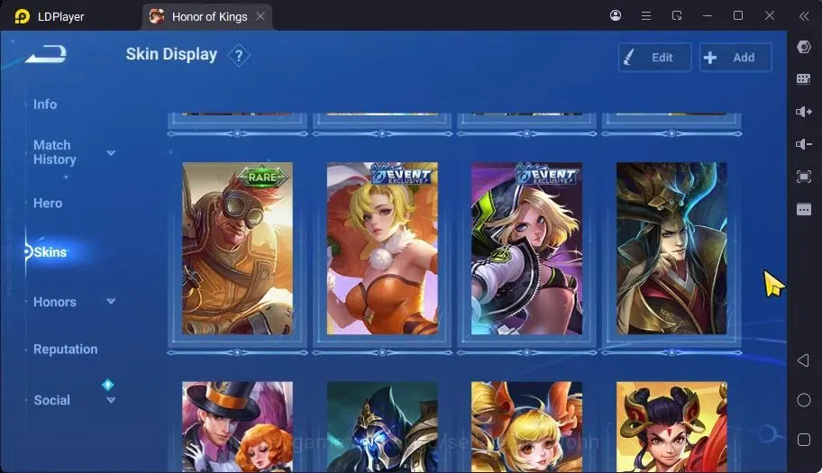Open the Info section
The image size is (822, 473).
point(45,105)
